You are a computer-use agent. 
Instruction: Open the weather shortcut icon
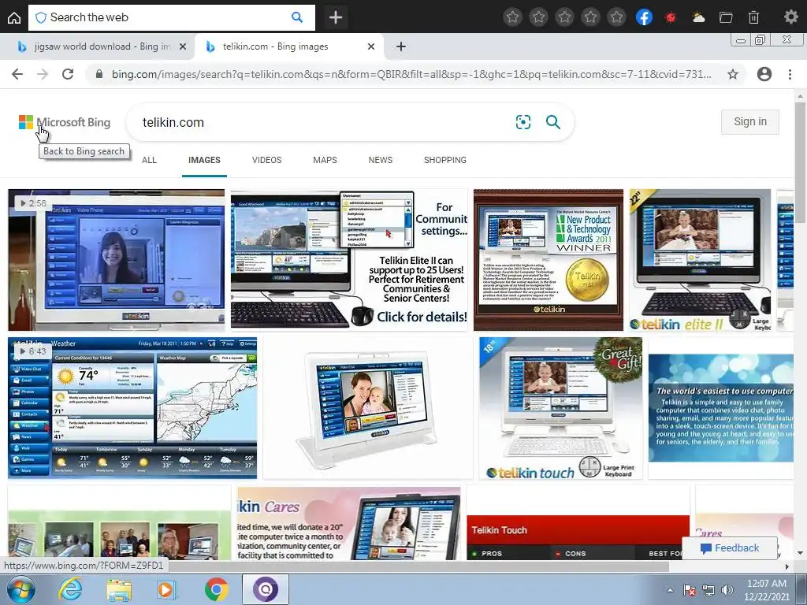(x=698, y=17)
